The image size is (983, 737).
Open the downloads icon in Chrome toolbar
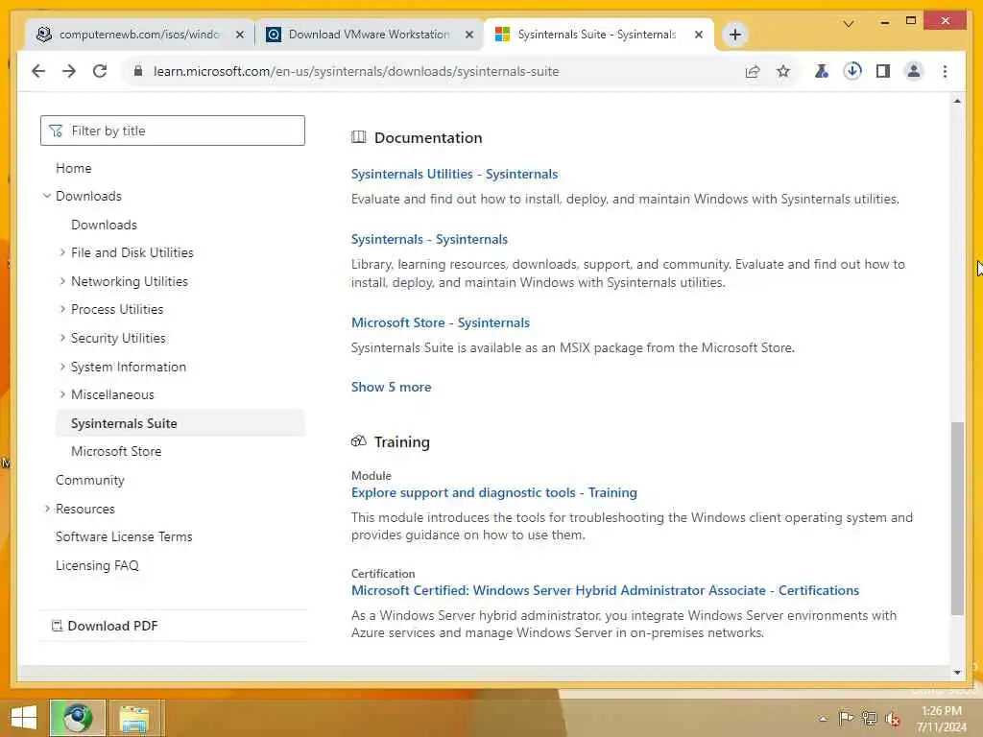click(x=852, y=71)
